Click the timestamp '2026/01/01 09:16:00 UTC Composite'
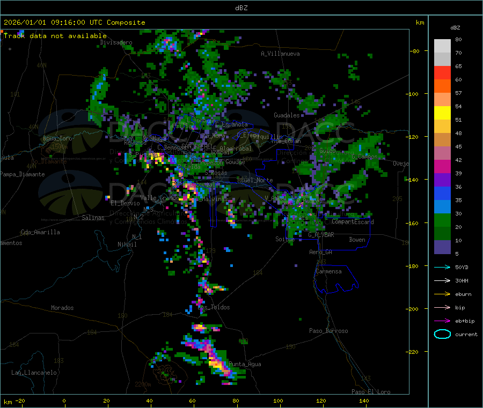This screenshot has width=483, height=408. [74, 23]
